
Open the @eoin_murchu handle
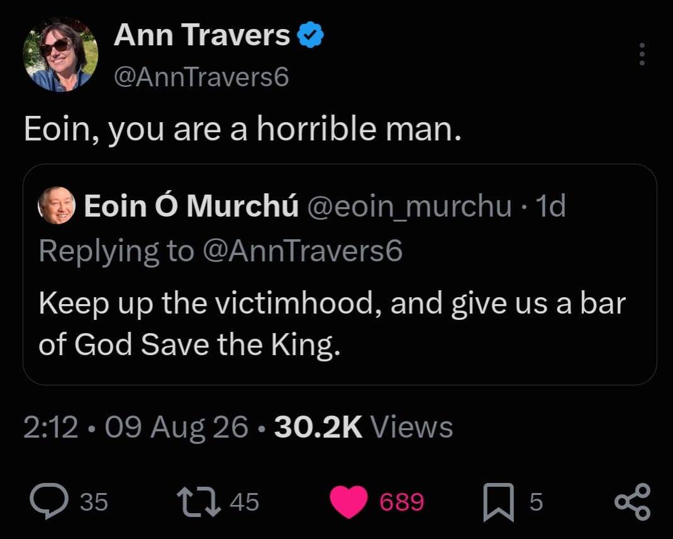tap(409, 207)
